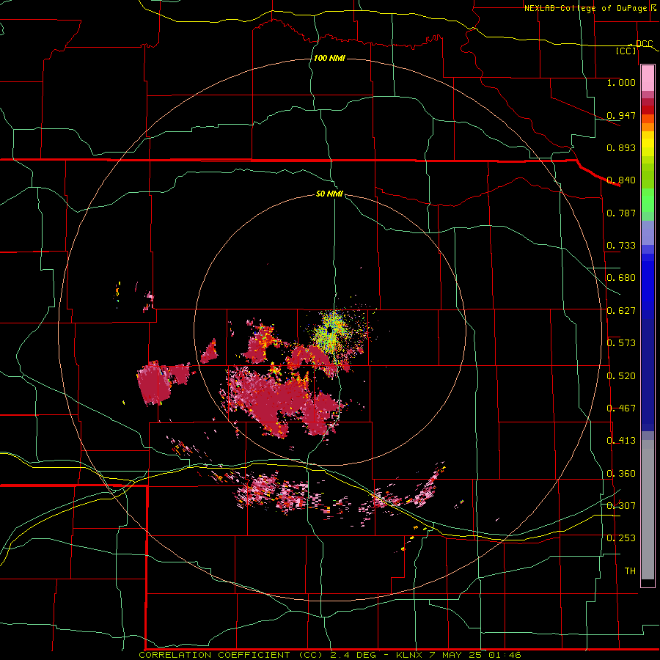Select the 0.893 legend value
Viewport: 660px width, 660px height.
621,147
